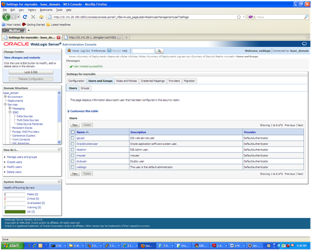Image resolution: width=311 pixels, height=250 pixels.
Task: Switch to the Configuration tab
Action: click(76, 81)
